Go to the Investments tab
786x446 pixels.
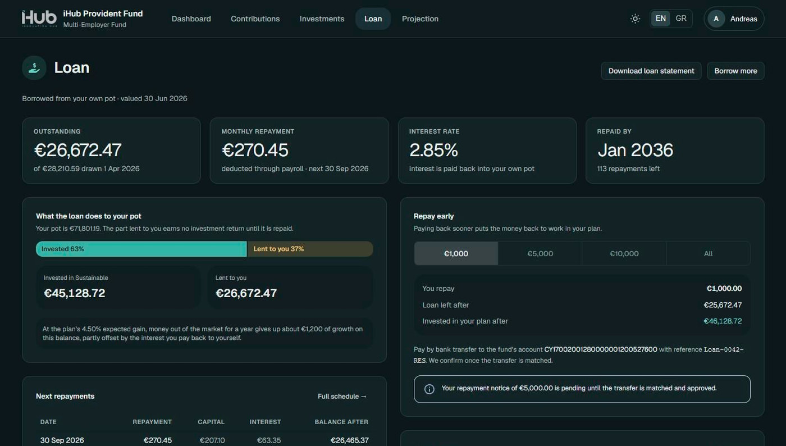coord(322,19)
